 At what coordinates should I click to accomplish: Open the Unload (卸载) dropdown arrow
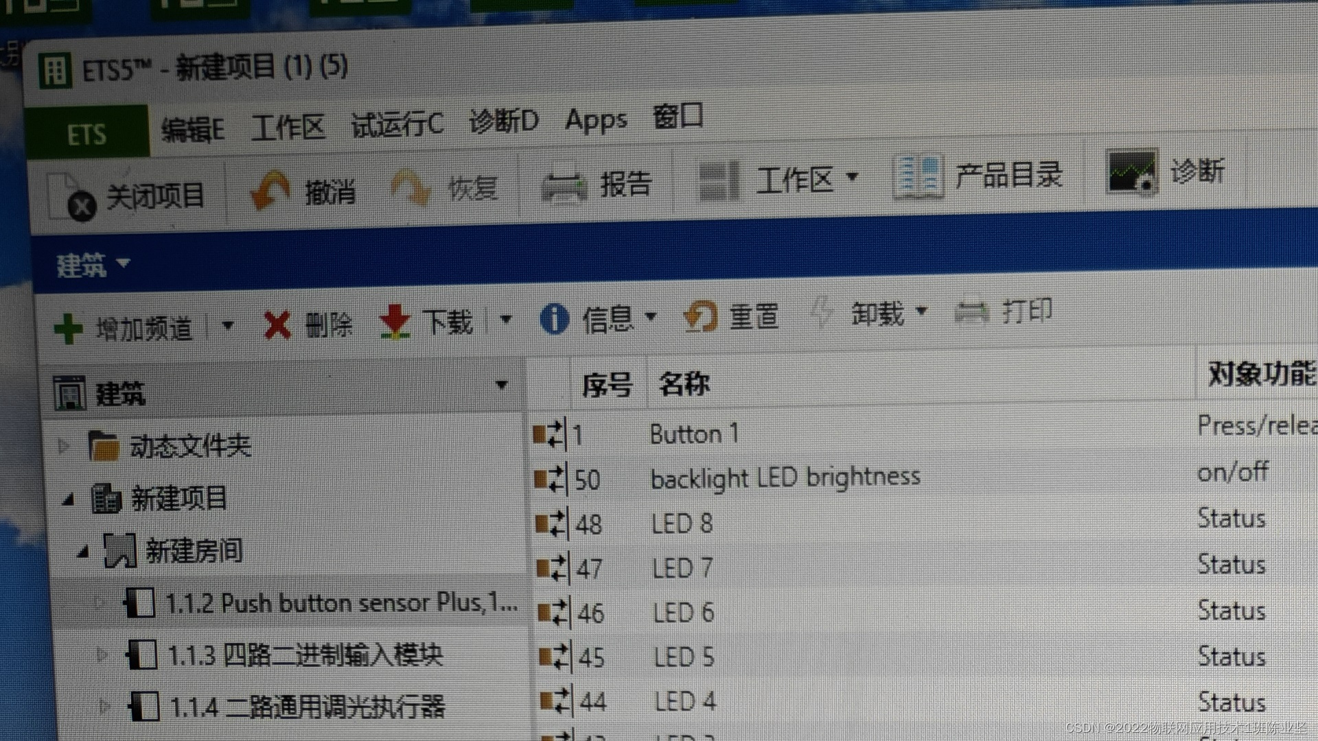922,311
